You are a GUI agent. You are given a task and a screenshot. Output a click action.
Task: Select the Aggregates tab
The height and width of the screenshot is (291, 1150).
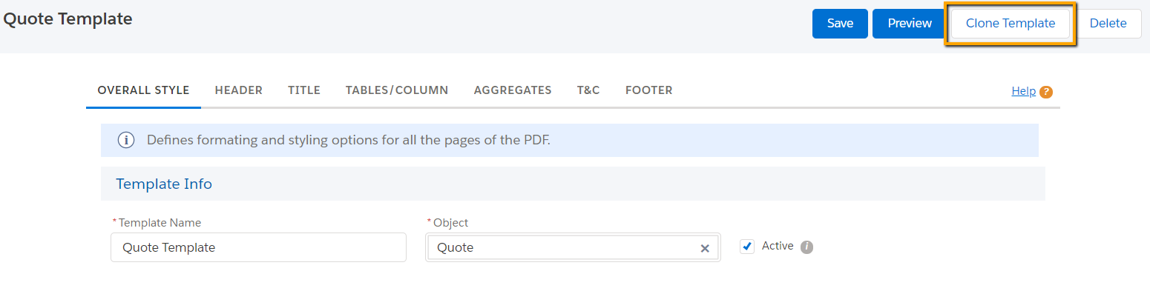pos(513,90)
